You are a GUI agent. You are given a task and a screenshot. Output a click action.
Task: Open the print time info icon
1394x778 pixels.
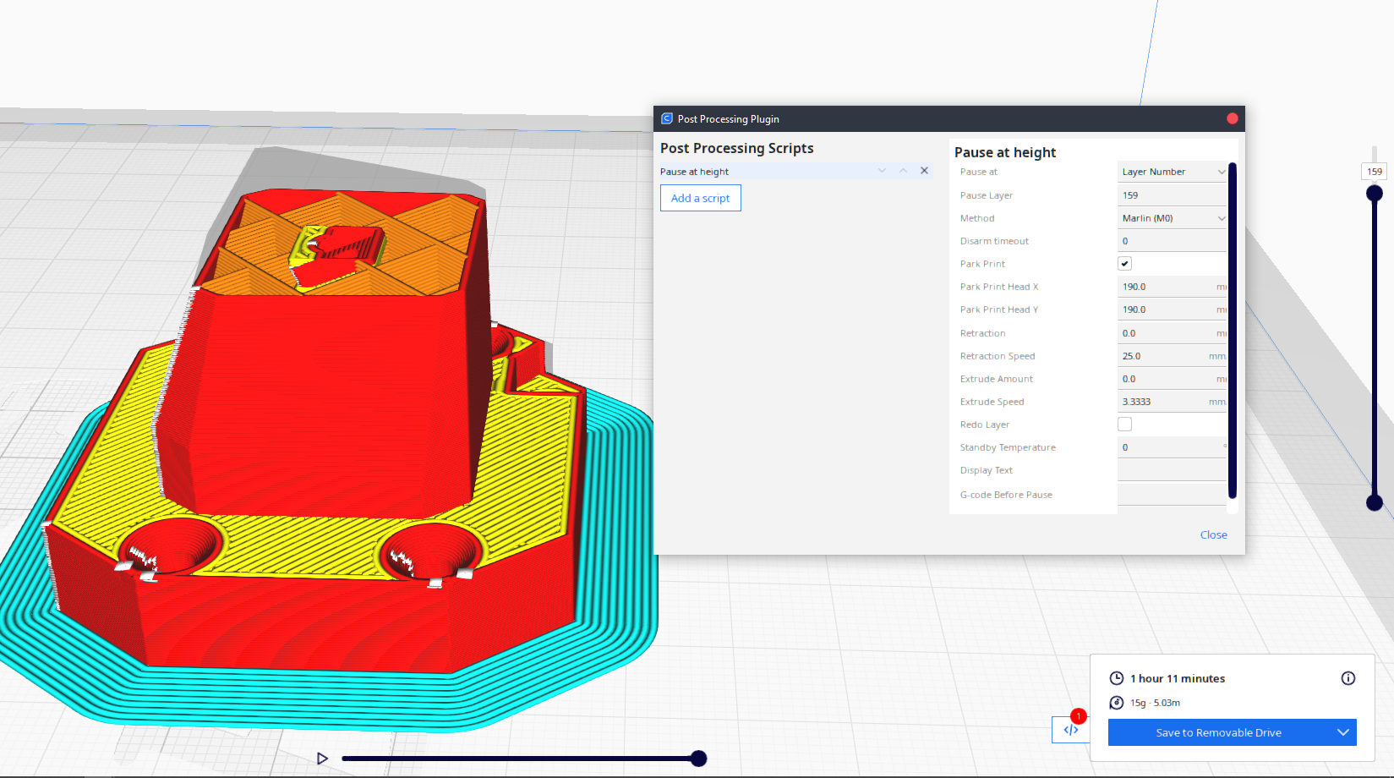pyautogui.click(x=1348, y=678)
